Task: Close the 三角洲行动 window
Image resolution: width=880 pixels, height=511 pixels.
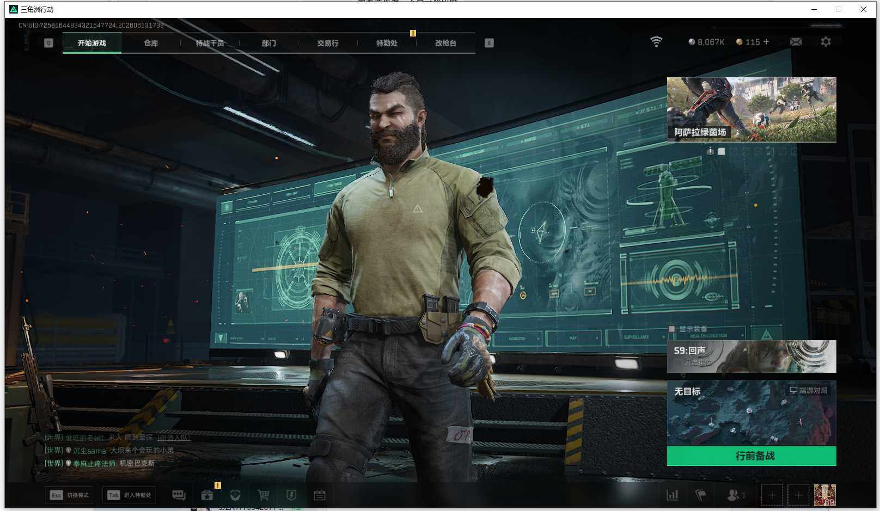Action: pos(864,9)
